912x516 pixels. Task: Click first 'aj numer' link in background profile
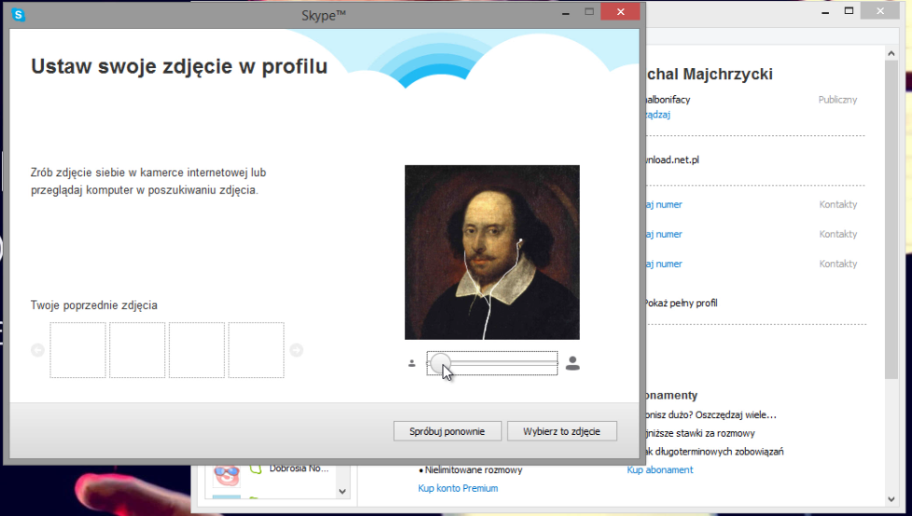664,205
